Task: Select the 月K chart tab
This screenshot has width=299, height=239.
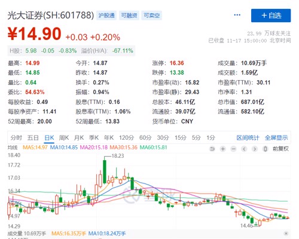Action: point(79,137)
